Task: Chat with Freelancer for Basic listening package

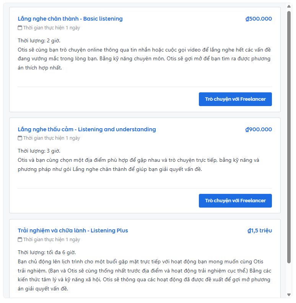Action: (x=235, y=99)
